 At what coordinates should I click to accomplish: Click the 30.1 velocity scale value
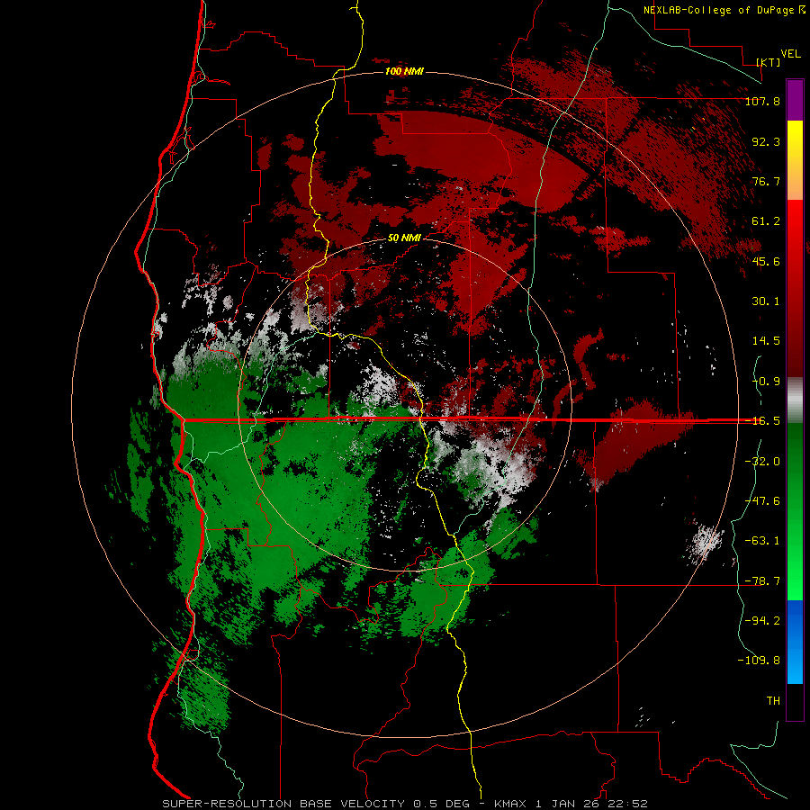point(766,301)
